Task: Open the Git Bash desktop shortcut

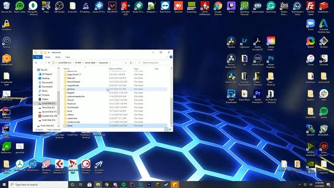Action: click(324, 42)
